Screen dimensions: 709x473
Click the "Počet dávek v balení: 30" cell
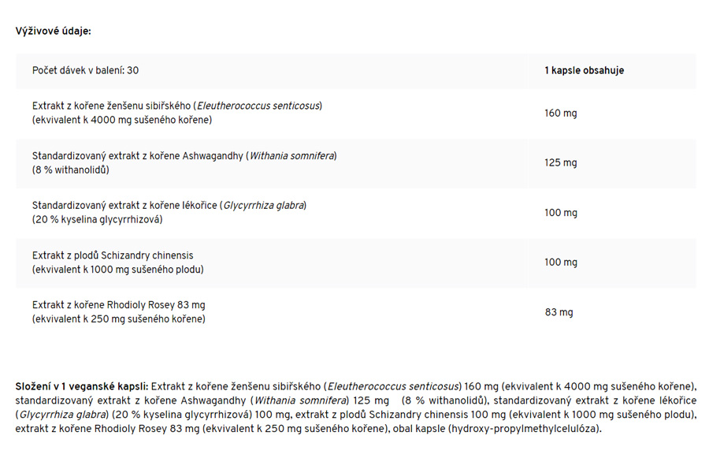[86, 71]
